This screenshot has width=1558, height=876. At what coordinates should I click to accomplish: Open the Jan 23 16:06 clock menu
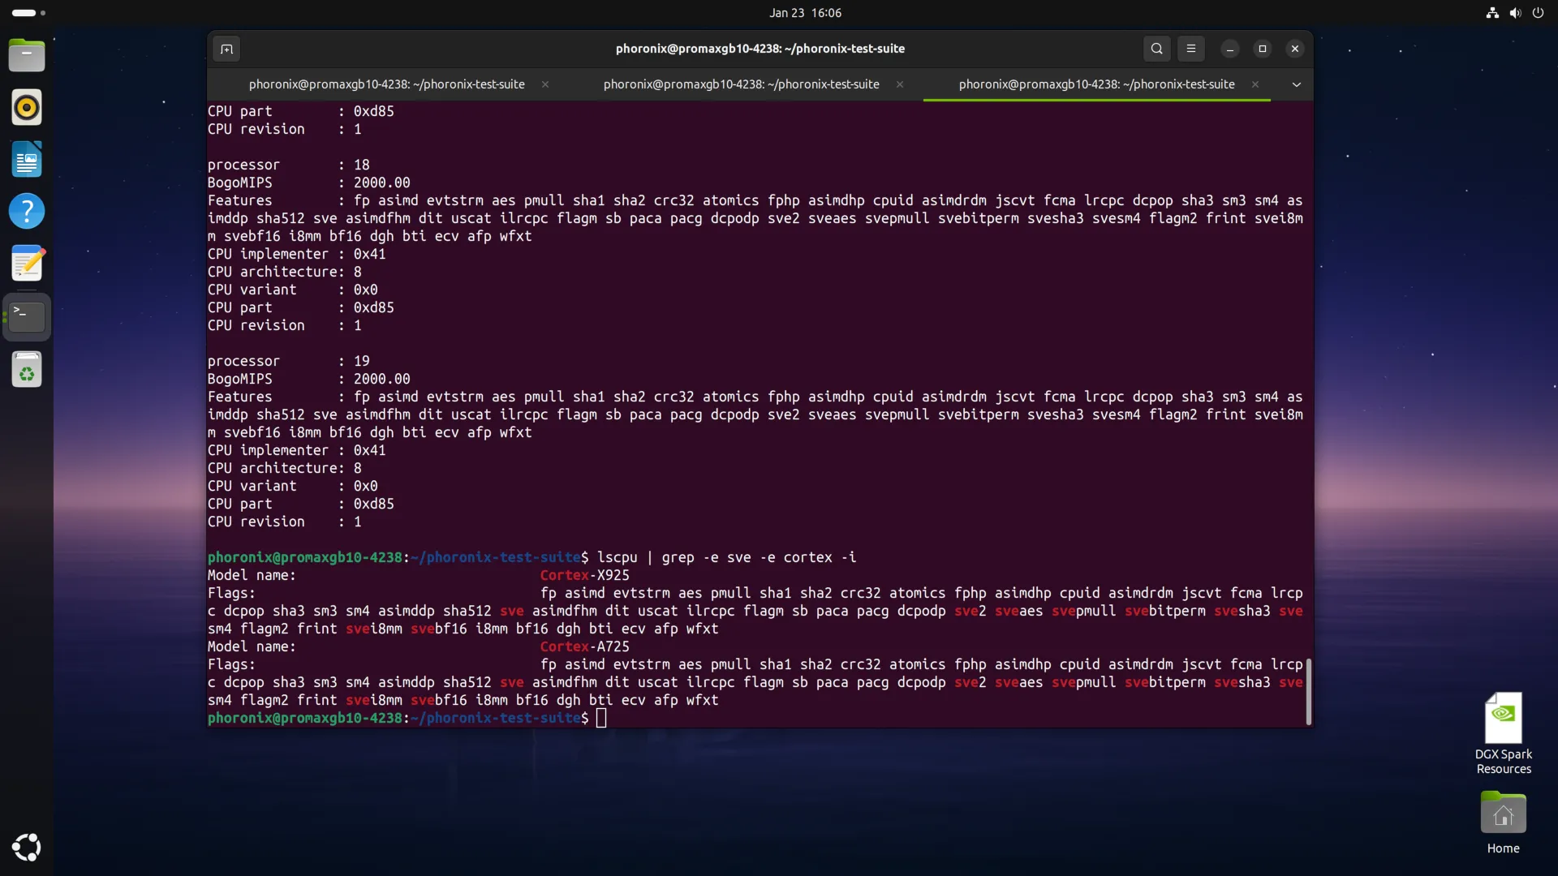805,13
